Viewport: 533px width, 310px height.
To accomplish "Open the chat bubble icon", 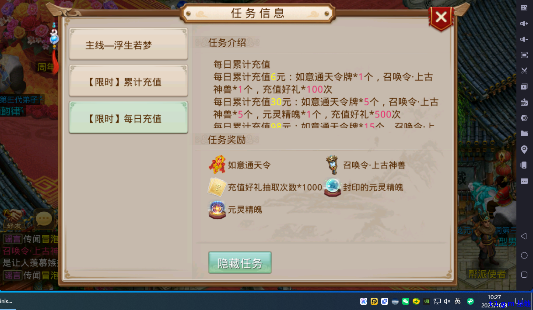I will click(x=44, y=219).
